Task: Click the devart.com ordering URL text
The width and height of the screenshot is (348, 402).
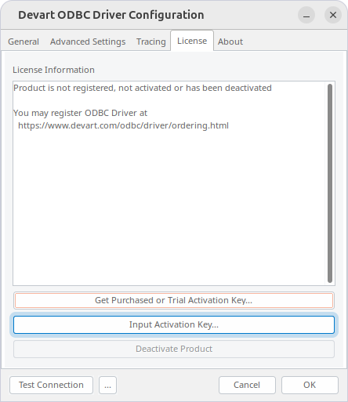Action: [x=123, y=125]
